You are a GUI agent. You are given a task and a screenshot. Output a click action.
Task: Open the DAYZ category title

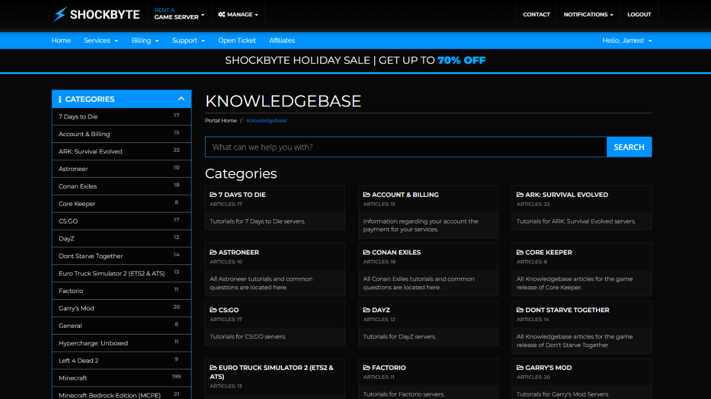381,310
